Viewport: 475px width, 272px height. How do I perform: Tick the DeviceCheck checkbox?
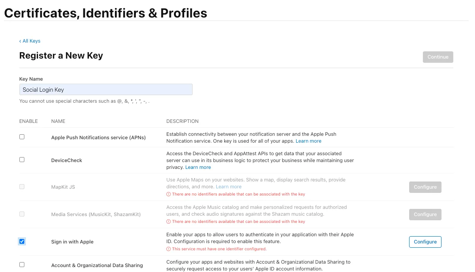tap(22, 160)
